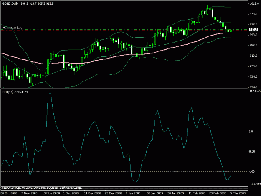Viewport: 261px width, 196px height.
Task: Click the 11 Dec 2008 date label
Action: 93,193
